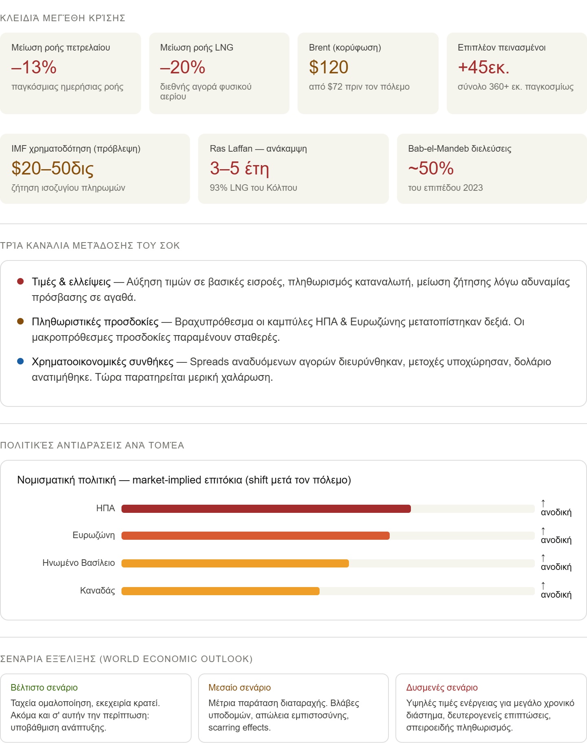Click the orange-red Ευρωζώνη rate bar
The image size is (587, 755).
255,536
